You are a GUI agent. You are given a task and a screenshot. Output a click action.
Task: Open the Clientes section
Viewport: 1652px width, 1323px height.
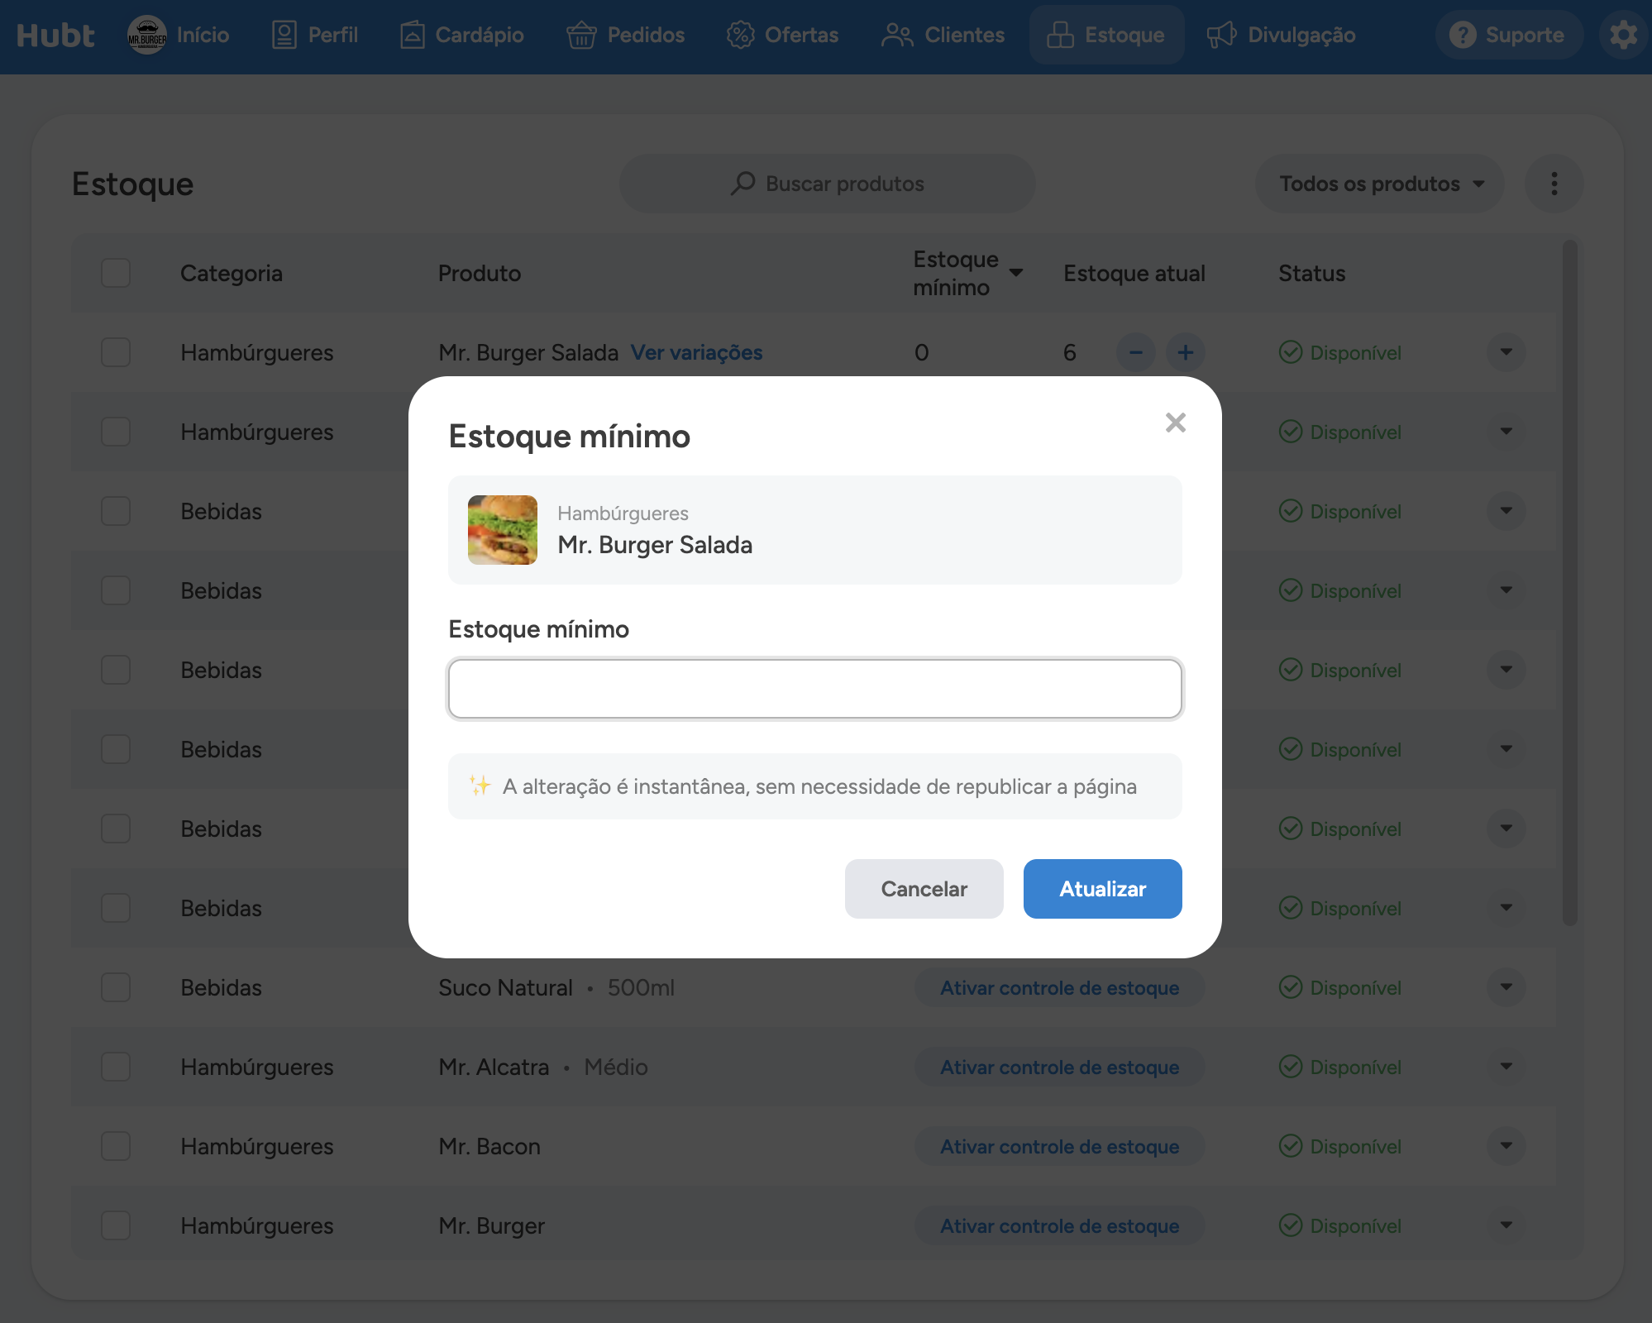[x=943, y=35]
